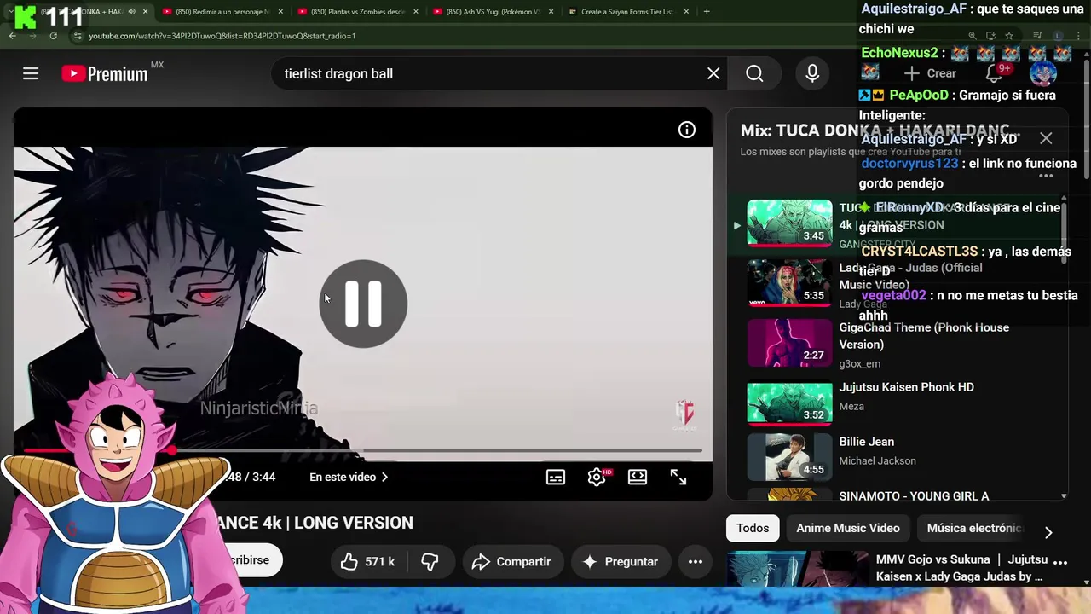
Task: Open the media control icon in toolbar
Action: click(x=1037, y=36)
